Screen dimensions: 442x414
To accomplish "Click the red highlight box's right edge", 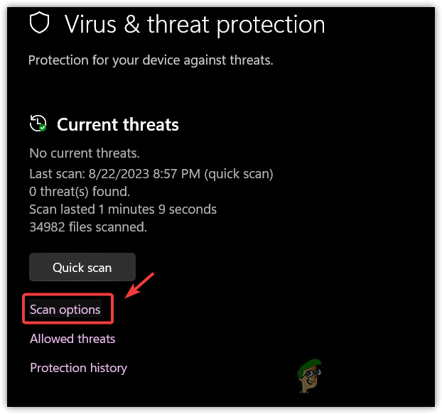I will pos(112,309).
